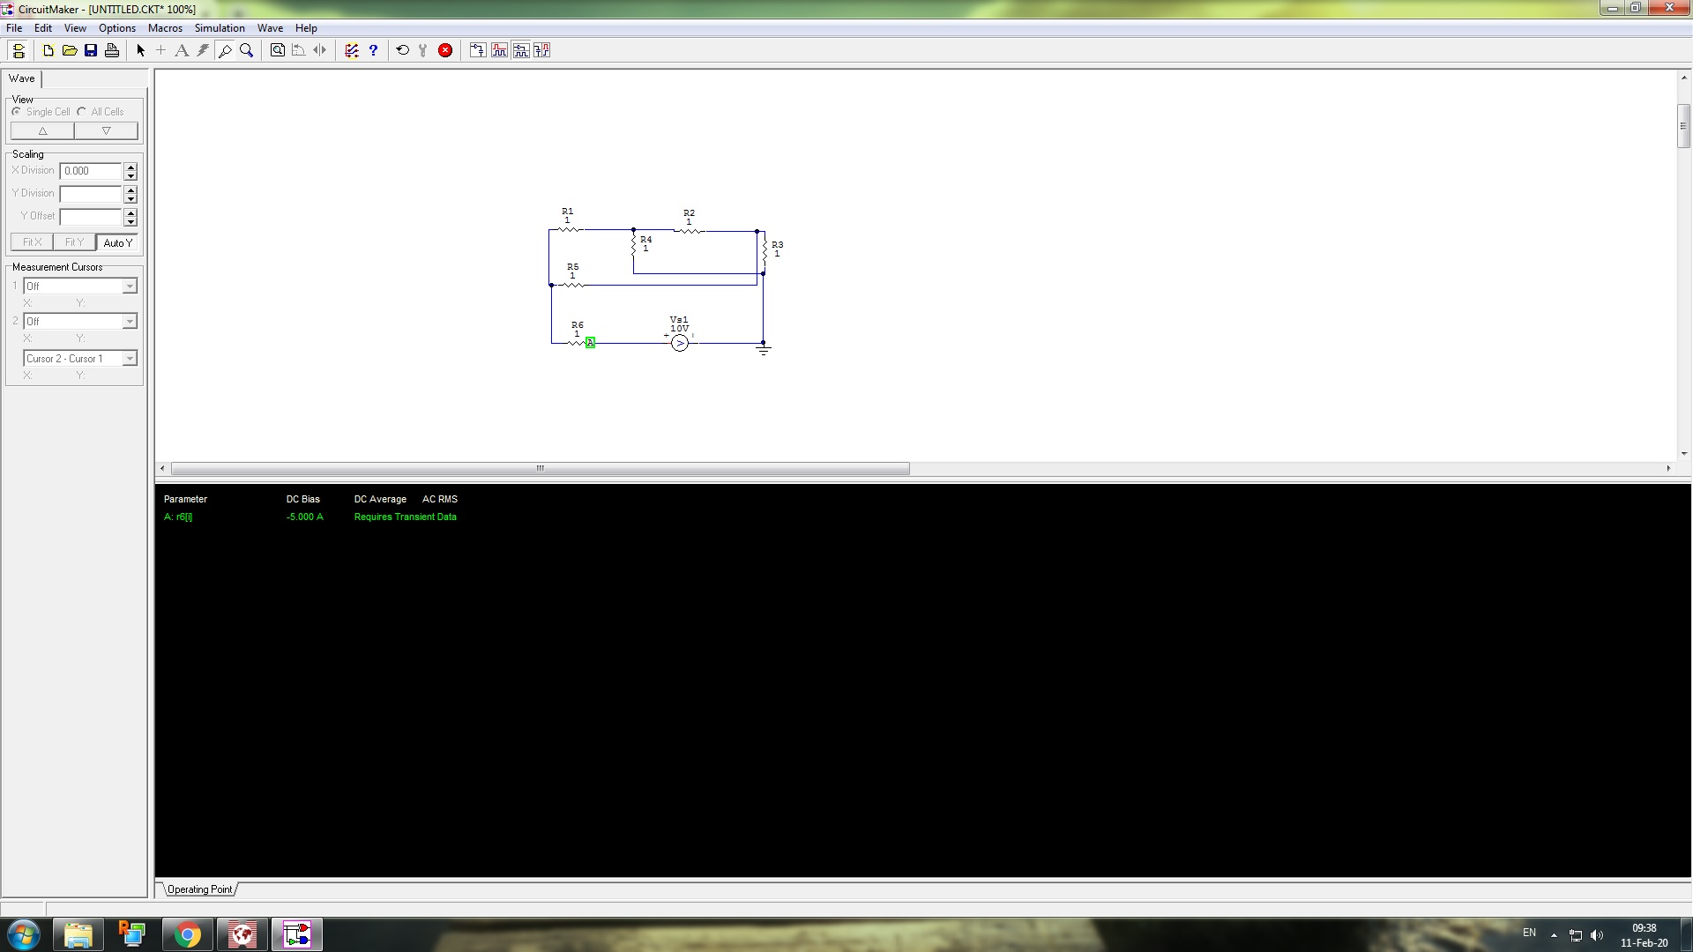Open the View menu

pos(75,28)
